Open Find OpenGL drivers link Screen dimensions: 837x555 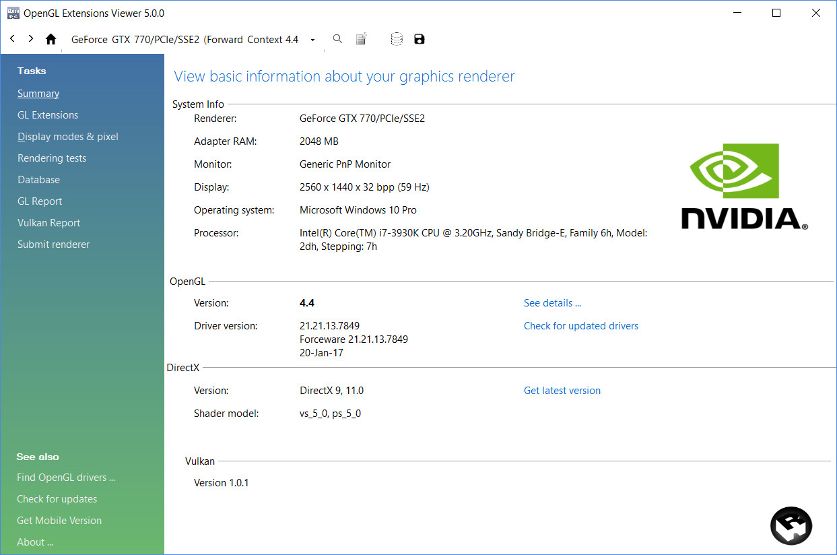coord(66,478)
